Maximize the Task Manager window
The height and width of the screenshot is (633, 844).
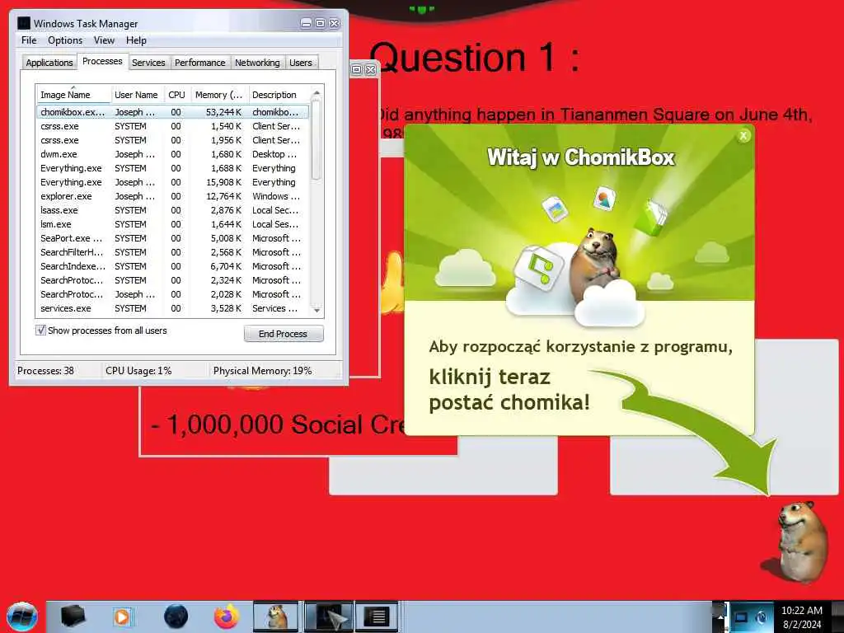[320, 23]
